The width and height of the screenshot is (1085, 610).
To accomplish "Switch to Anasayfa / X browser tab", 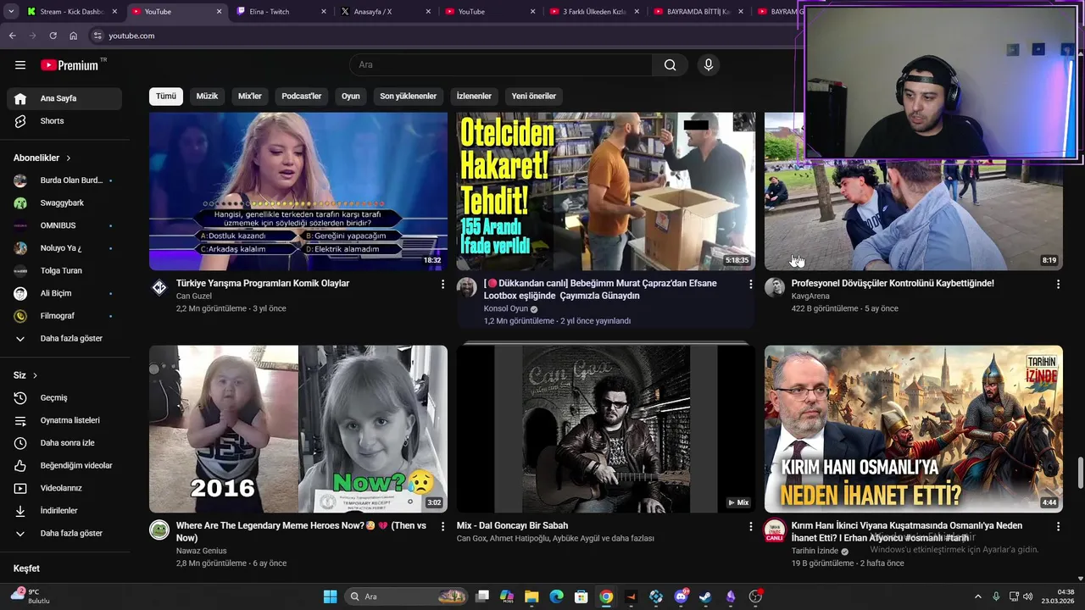I will click(x=384, y=12).
